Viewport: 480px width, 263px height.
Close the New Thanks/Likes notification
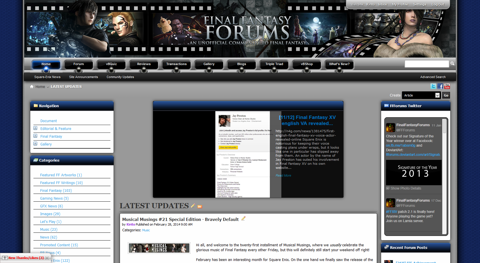[x=47, y=258]
